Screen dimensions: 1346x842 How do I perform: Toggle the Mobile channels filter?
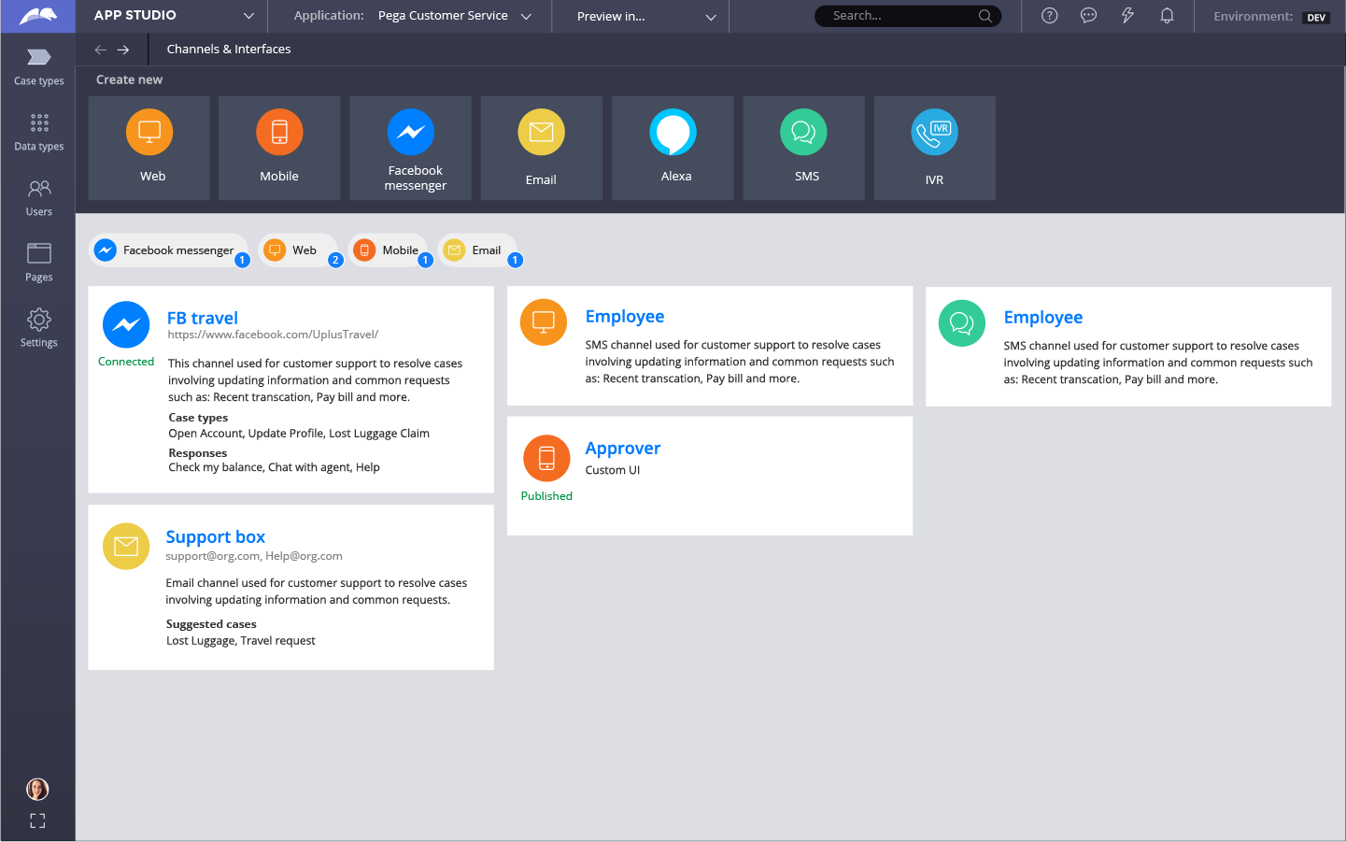pos(390,250)
